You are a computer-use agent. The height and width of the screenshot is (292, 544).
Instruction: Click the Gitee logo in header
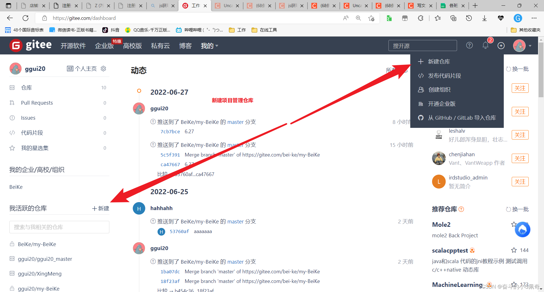coord(31,45)
